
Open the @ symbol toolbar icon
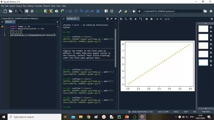click(x=32, y=11)
